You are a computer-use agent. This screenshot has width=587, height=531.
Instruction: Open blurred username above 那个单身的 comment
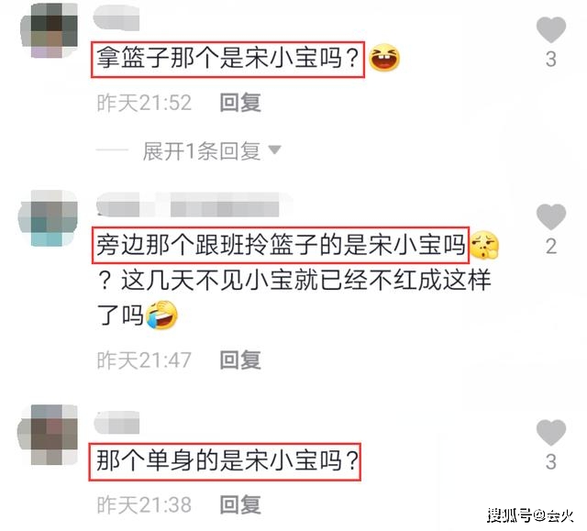(116, 423)
